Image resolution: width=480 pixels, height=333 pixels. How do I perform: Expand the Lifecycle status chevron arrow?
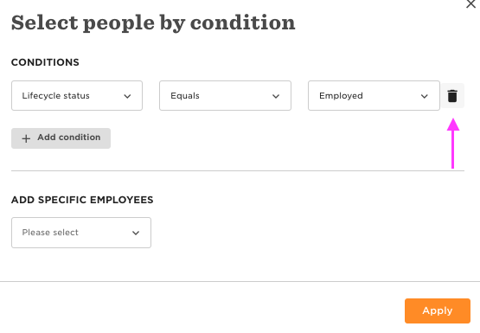pos(127,96)
